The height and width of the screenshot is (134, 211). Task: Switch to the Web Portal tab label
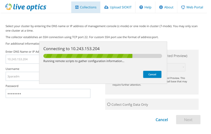[x=194, y=7]
